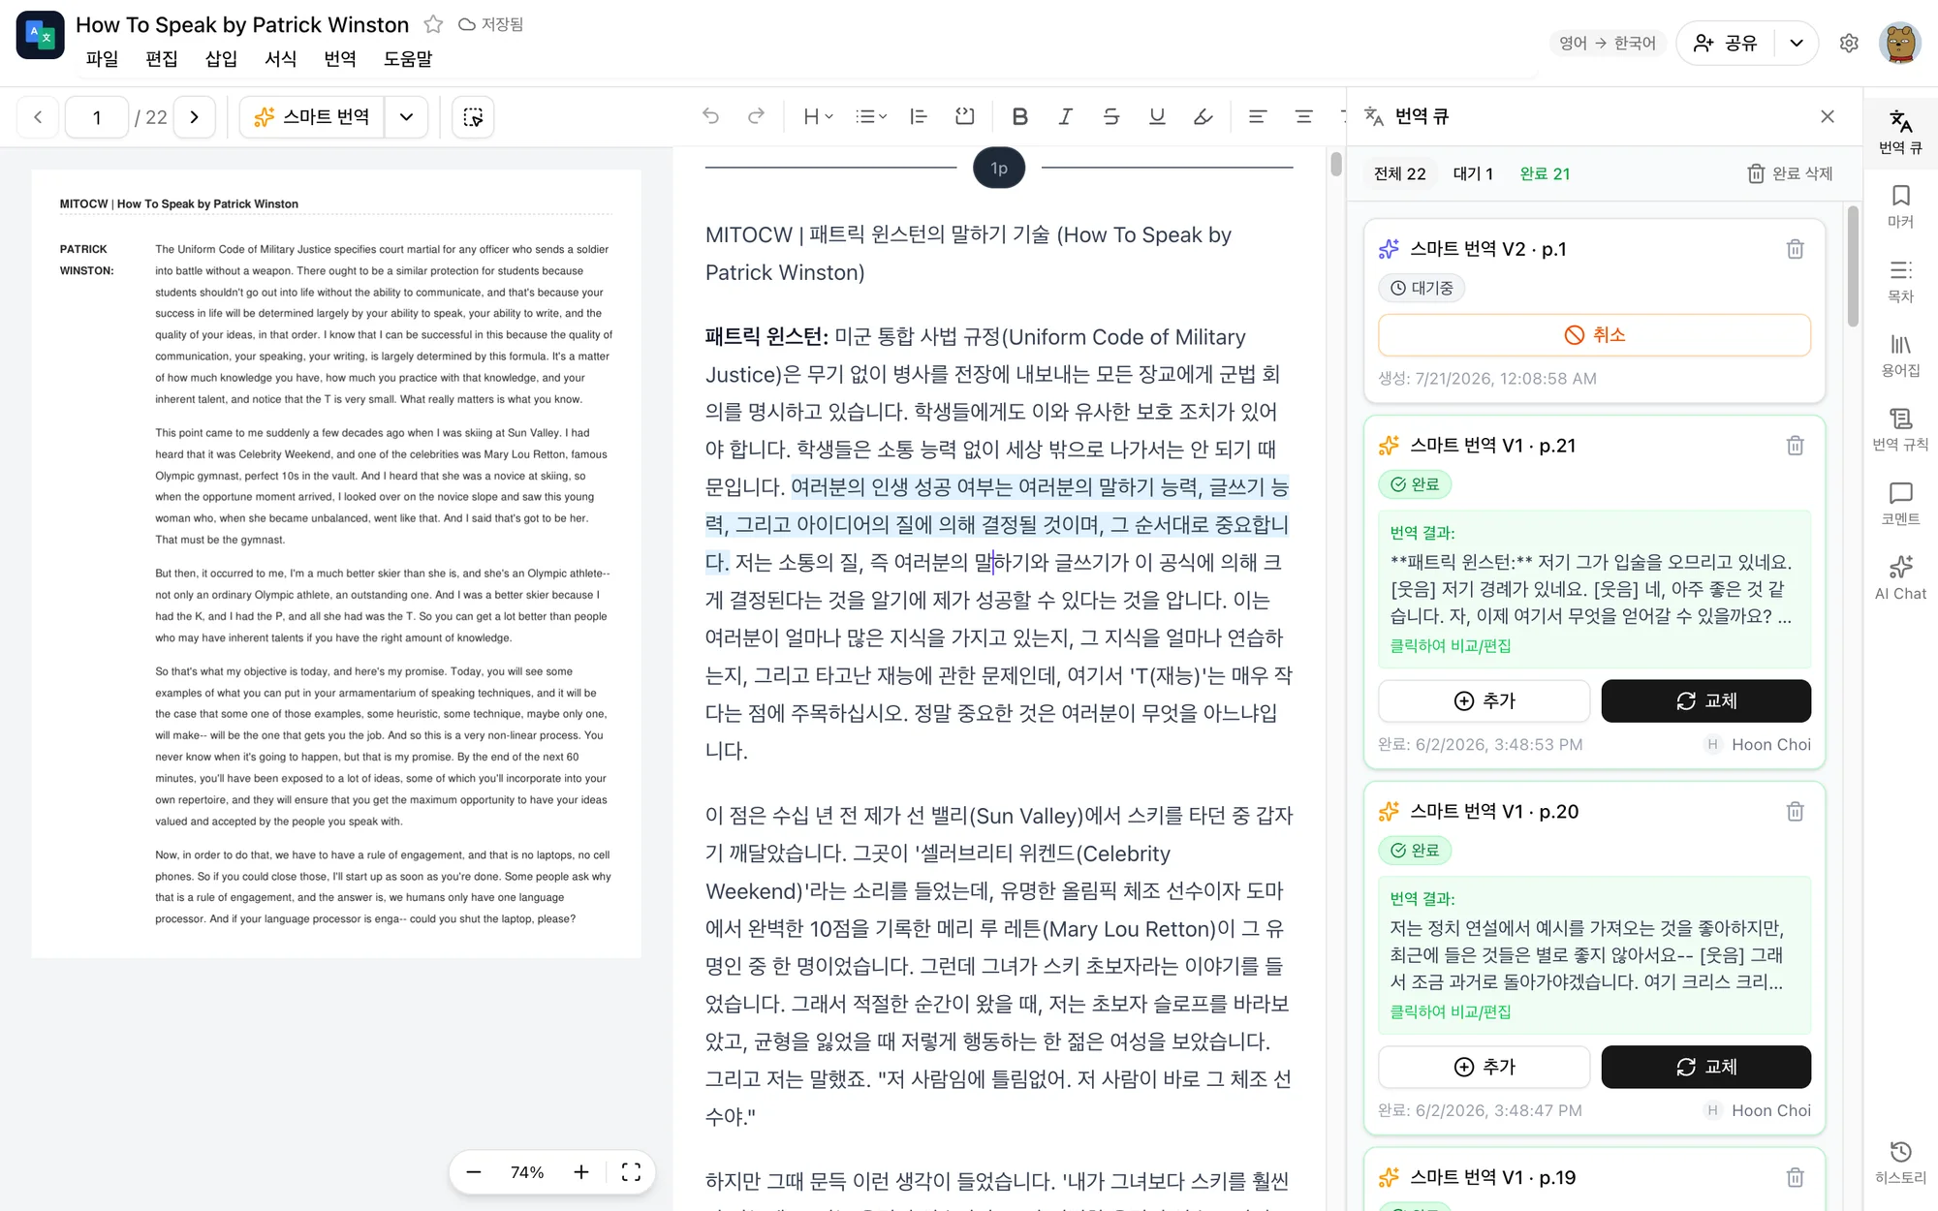This screenshot has width=1938, height=1211.
Task: Open the 파일 menu
Action: (102, 59)
